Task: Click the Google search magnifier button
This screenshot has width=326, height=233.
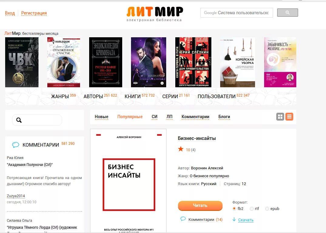Action: click(x=287, y=12)
